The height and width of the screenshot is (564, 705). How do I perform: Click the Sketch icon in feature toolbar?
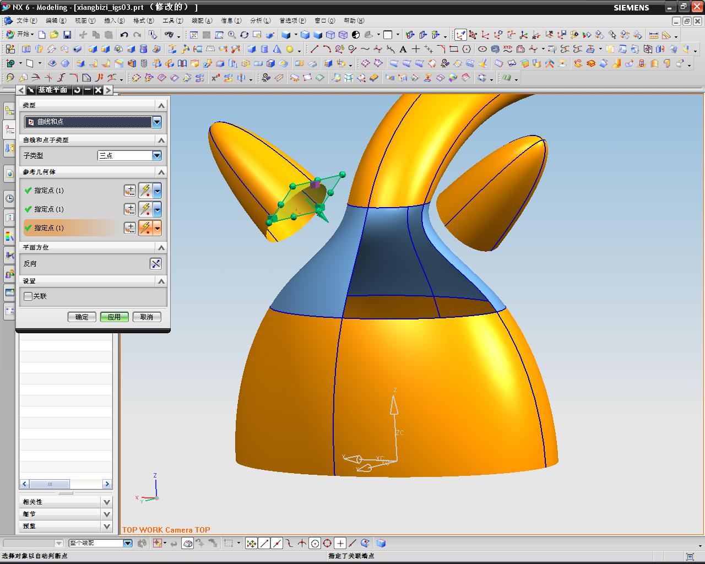[x=10, y=49]
